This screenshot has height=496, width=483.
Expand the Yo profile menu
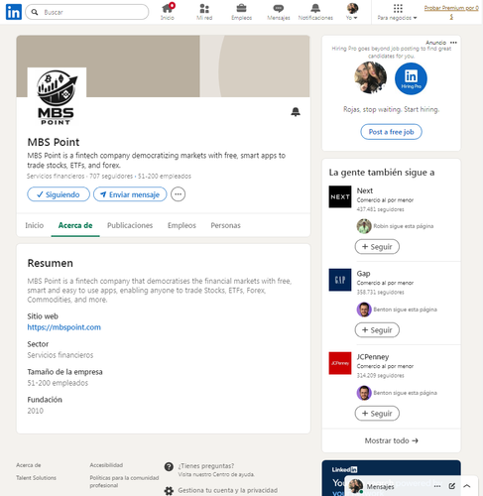click(352, 12)
